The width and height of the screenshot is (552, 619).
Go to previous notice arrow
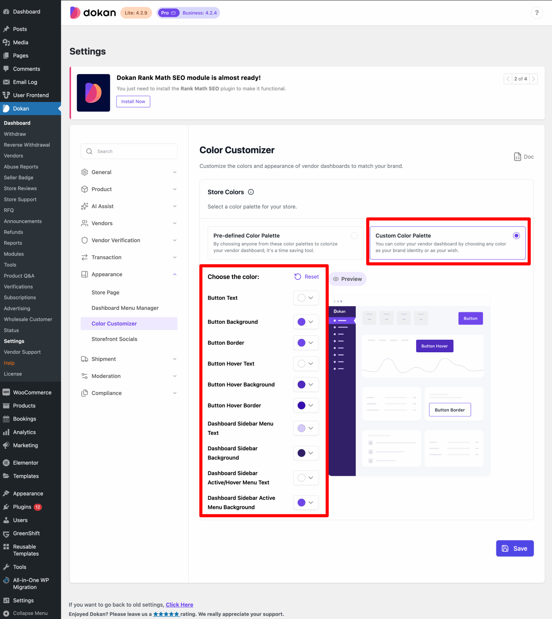(508, 79)
